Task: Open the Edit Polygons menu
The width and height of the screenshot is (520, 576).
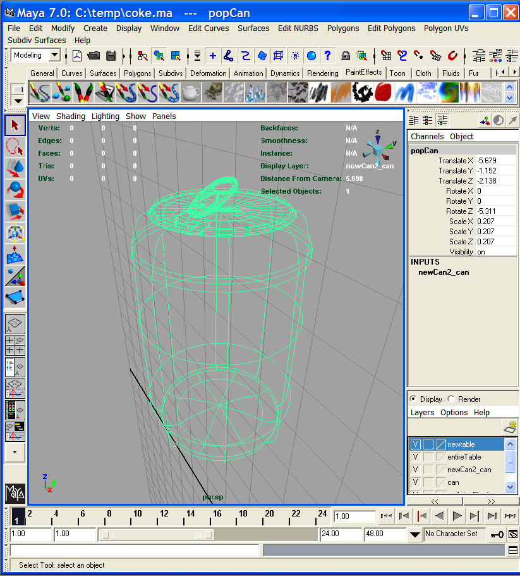Action: pyautogui.click(x=391, y=28)
